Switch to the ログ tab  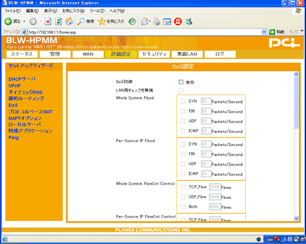[220, 54]
